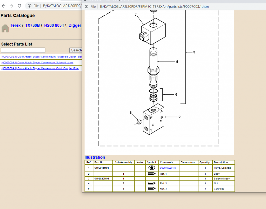Click the symbol icon in the Body row
The image size is (266, 209).
[x=151, y=174]
